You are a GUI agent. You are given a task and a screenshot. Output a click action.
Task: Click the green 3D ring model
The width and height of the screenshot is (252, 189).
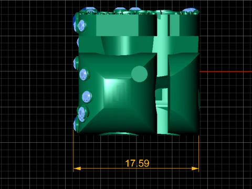[136, 72]
